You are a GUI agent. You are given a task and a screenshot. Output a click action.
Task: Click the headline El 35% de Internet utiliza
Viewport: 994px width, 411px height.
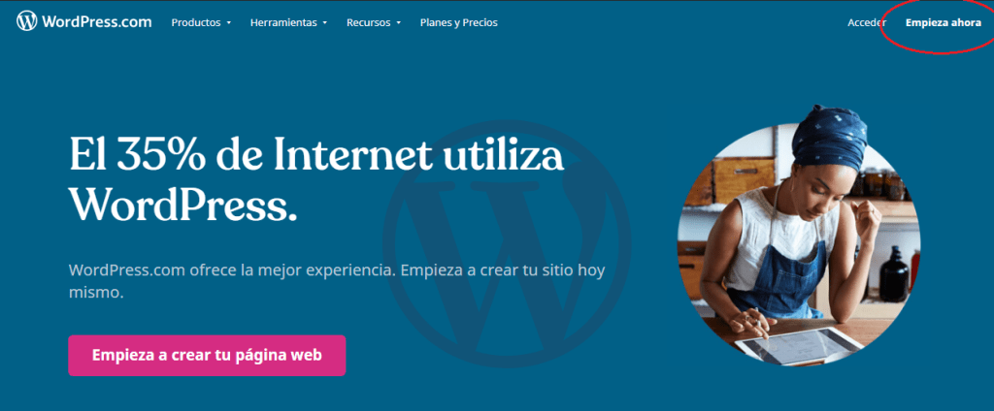tap(316, 155)
